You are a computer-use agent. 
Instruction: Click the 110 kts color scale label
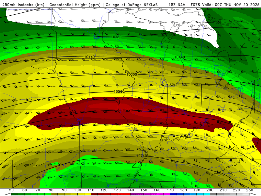click(x=91, y=190)
